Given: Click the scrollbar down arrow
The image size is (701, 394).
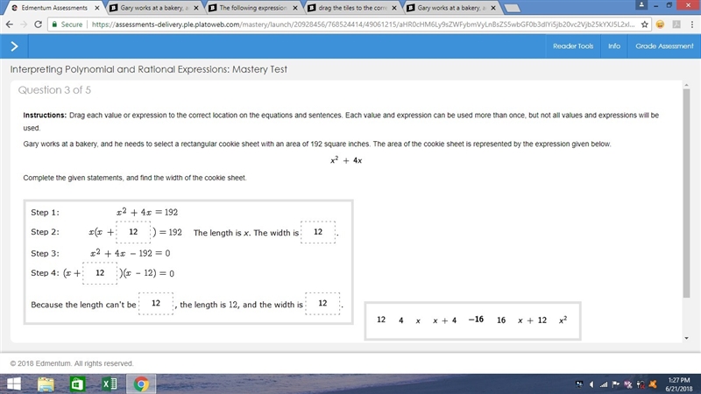Looking at the screenshot, I should point(686,338).
